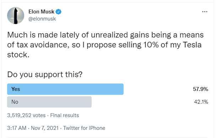Screen dimensions: 217x138
Task: Click the word 'stock.' in the tweet
Action: [18, 55]
